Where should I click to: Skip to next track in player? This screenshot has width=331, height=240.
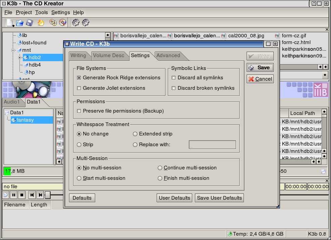point(40,195)
